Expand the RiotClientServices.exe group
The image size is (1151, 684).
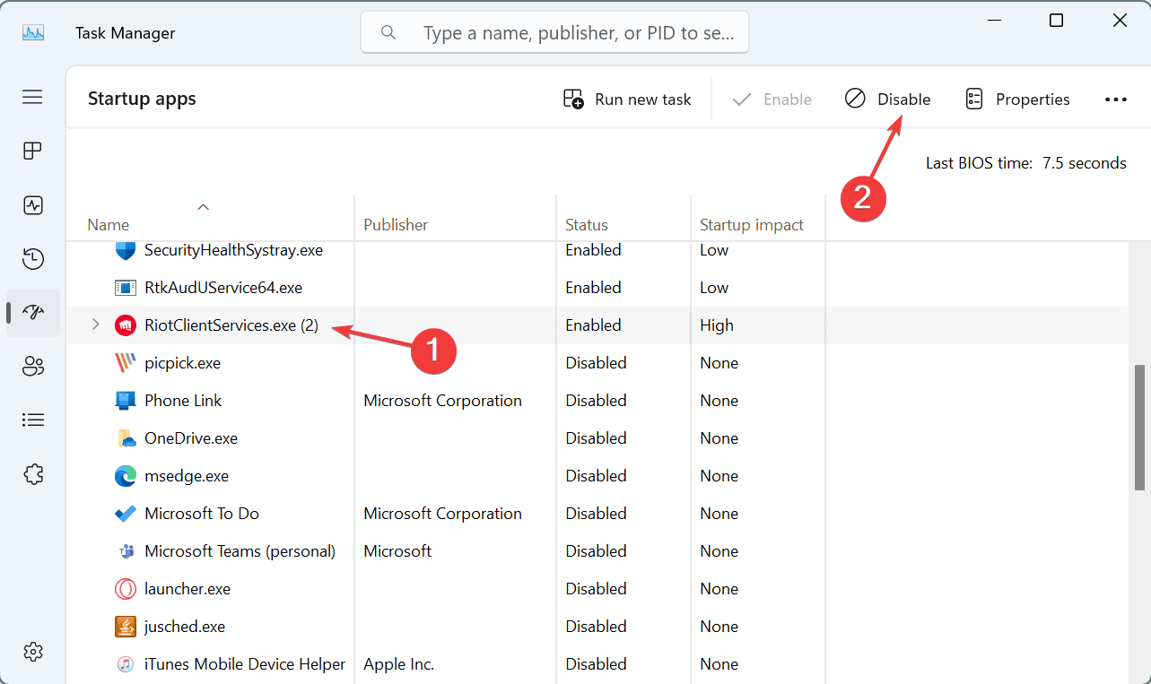(x=96, y=325)
